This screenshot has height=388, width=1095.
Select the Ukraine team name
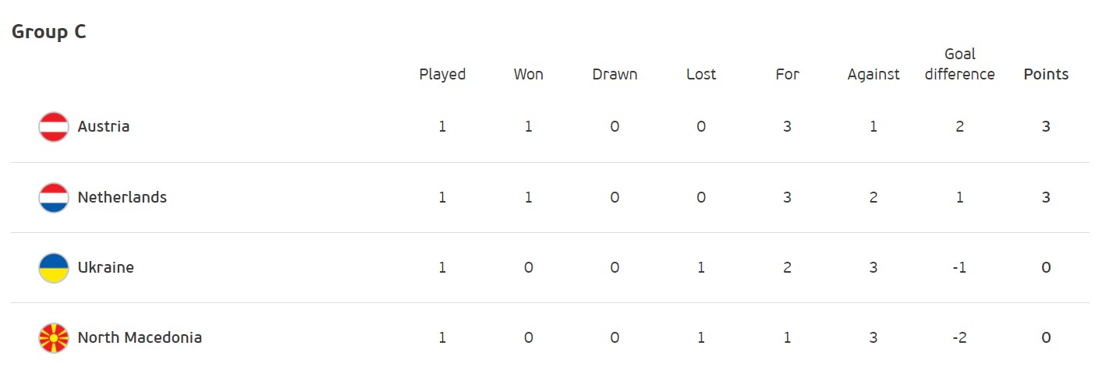click(x=106, y=267)
